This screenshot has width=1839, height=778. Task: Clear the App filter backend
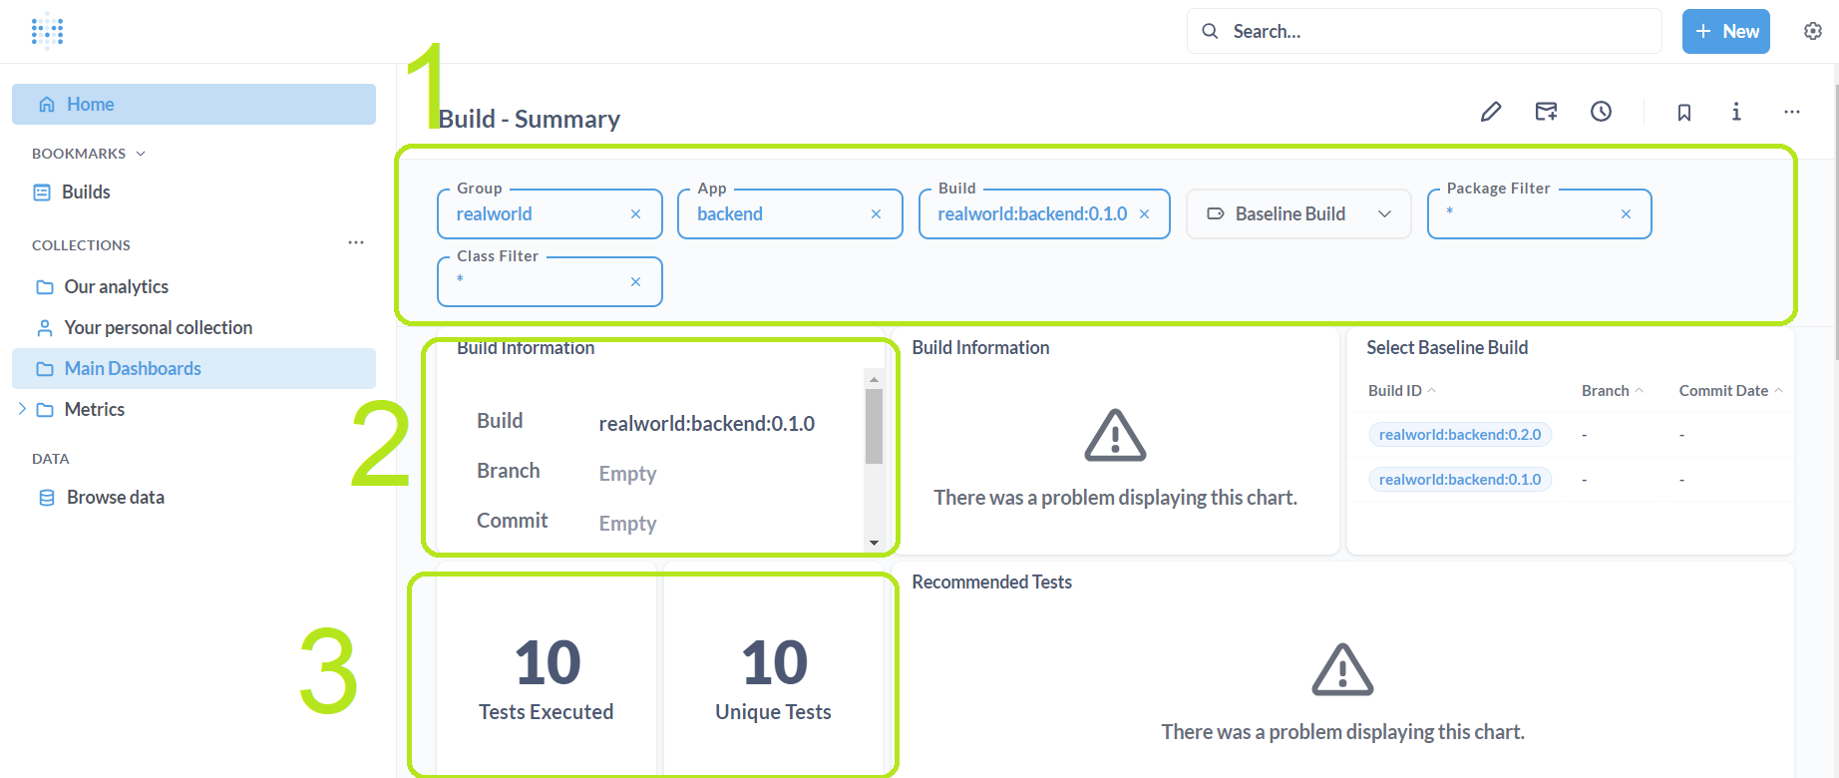(876, 214)
